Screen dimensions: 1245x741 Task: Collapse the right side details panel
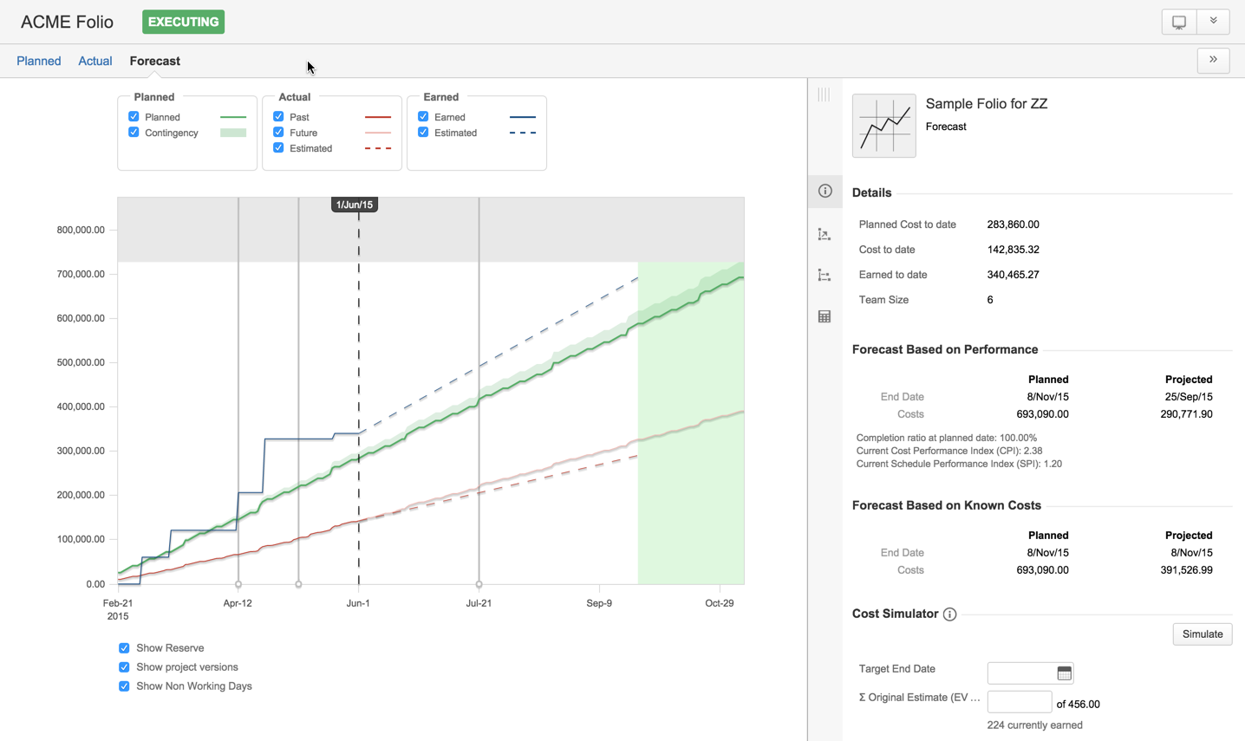coord(1213,61)
